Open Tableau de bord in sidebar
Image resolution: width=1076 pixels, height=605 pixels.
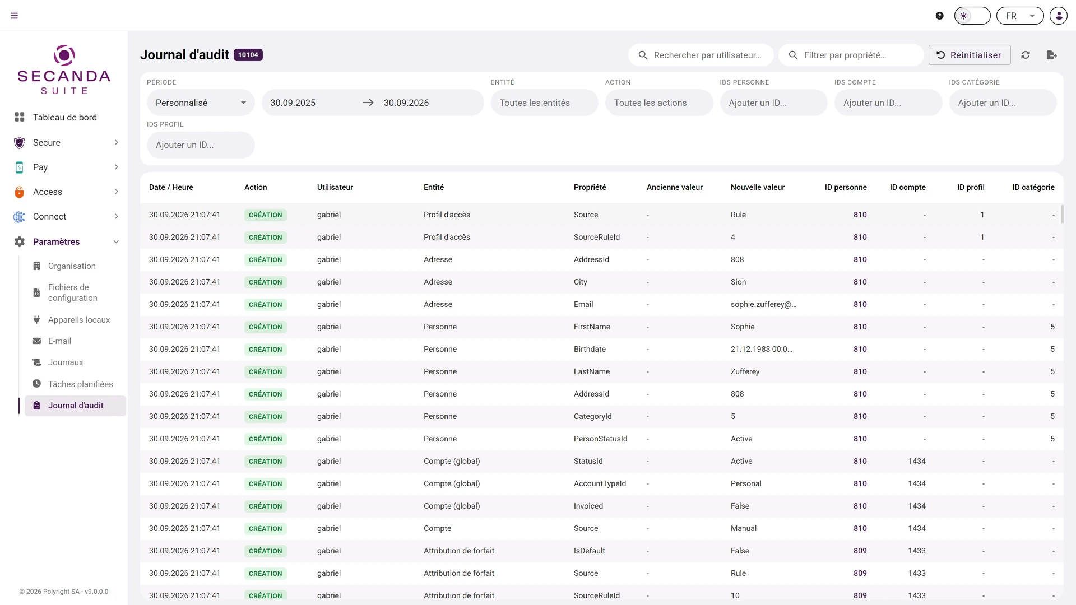[x=64, y=117]
